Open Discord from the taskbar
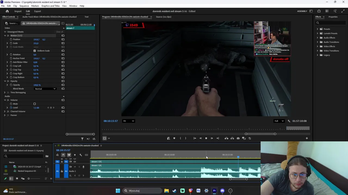 point(222,191)
